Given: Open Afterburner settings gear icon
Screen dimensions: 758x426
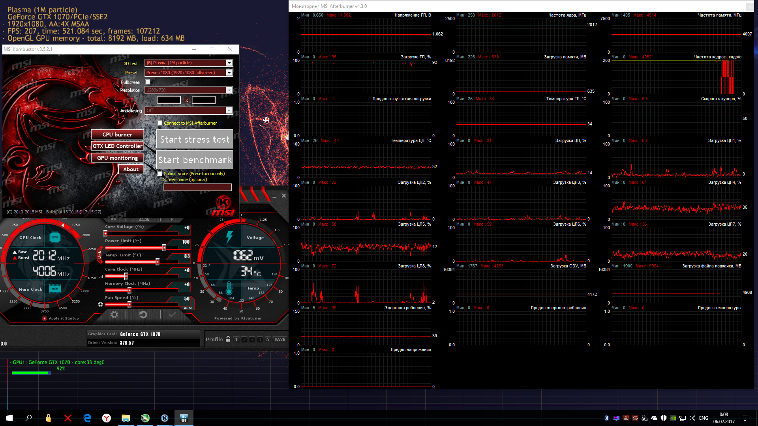Looking at the screenshot, I should [x=114, y=314].
